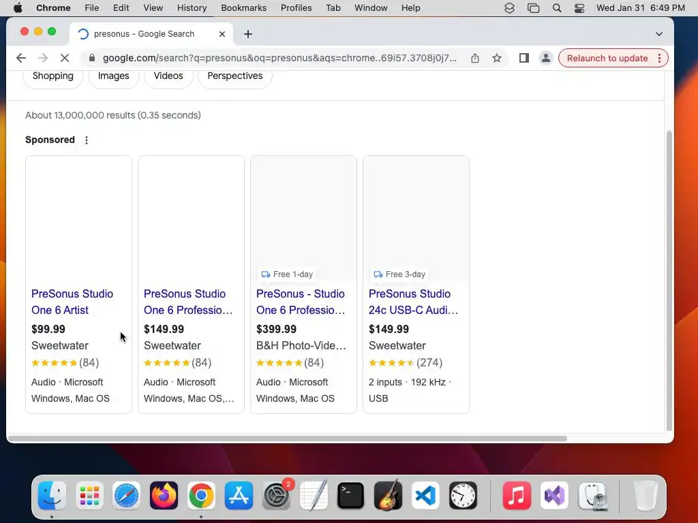Open the Profiles menu
Viewport: 698px width, 523px height.
(x=296, y=8)
